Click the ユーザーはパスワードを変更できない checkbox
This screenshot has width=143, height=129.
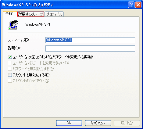(10, 63)
